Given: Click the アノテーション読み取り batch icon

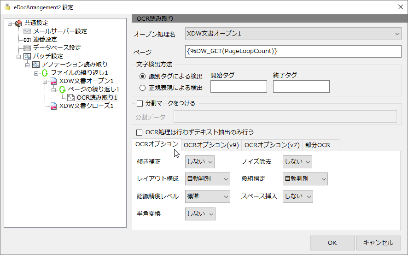Looking at the screenshot, I should (x=36, y=65).
